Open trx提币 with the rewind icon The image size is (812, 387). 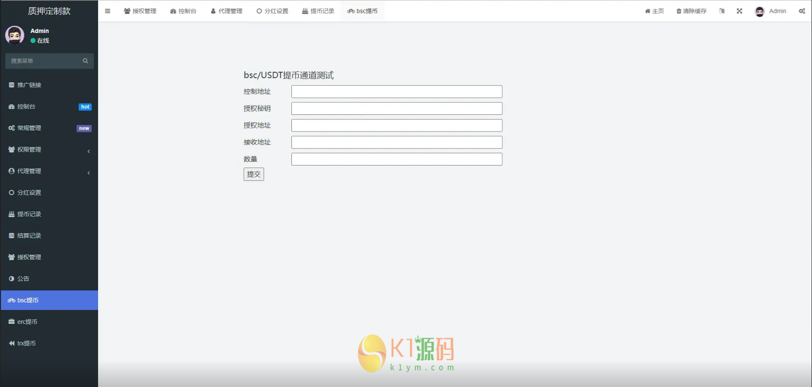[x=49, y=343]
